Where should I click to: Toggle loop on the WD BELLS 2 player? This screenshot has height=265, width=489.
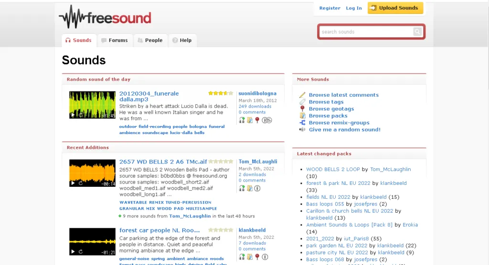point(81,183)
